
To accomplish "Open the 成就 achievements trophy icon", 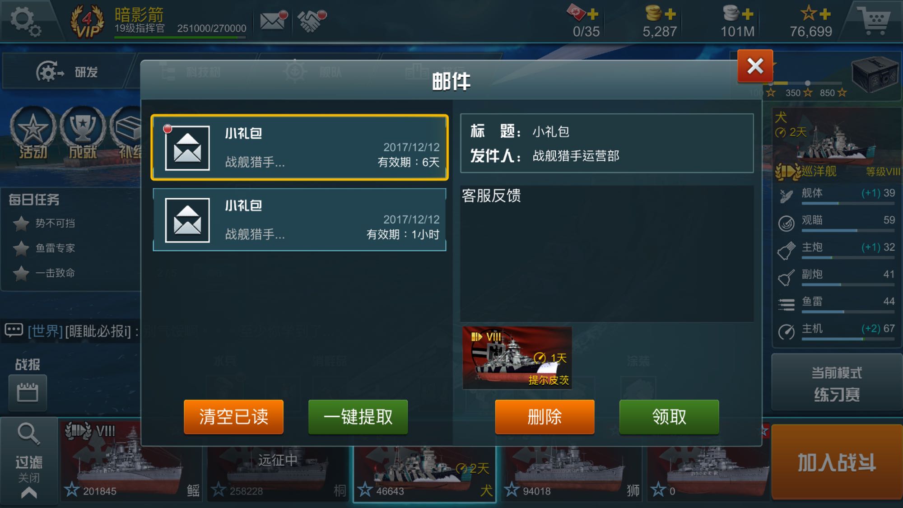I will point(82,133).
